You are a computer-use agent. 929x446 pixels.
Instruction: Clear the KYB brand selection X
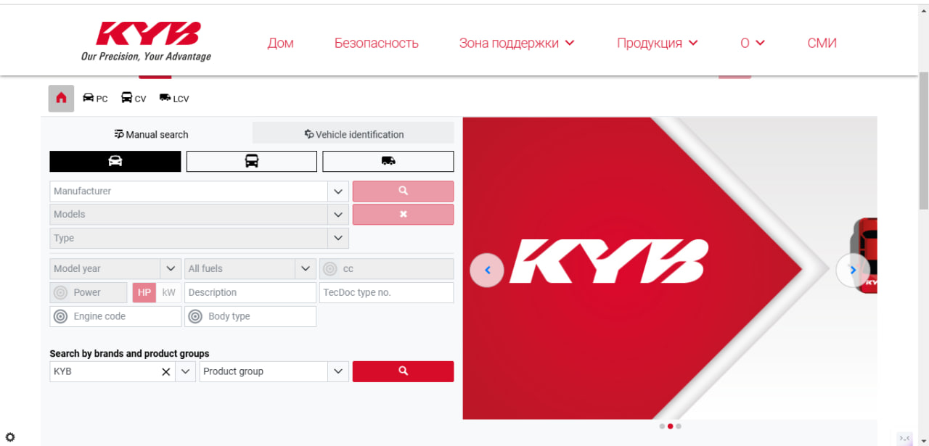165,371
